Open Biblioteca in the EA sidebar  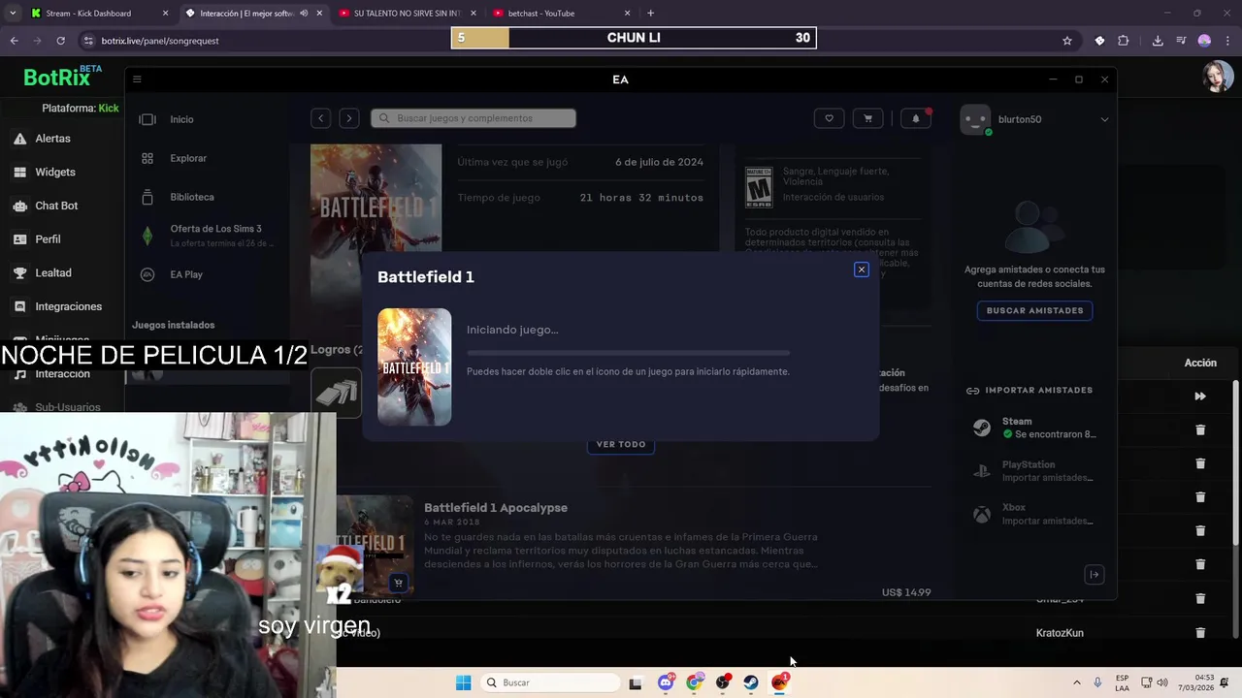click(x=191, y=197)
